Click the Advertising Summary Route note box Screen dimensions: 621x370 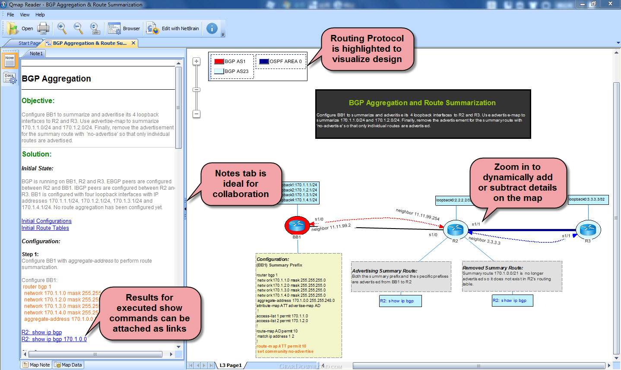click(401, 276)
